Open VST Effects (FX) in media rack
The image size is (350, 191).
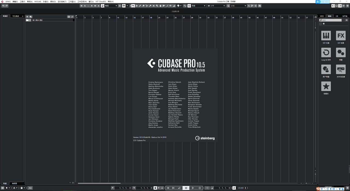coord(341,36)
